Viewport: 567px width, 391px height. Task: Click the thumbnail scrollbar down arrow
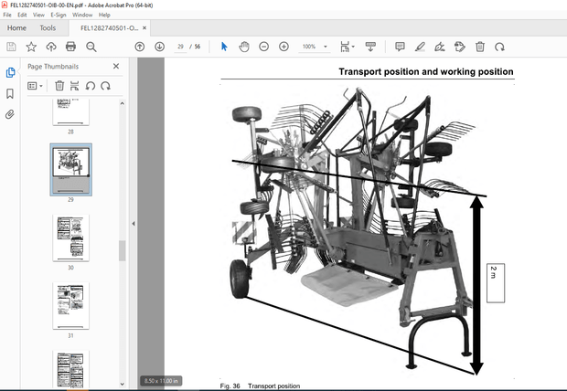click(x=123, y=384)
